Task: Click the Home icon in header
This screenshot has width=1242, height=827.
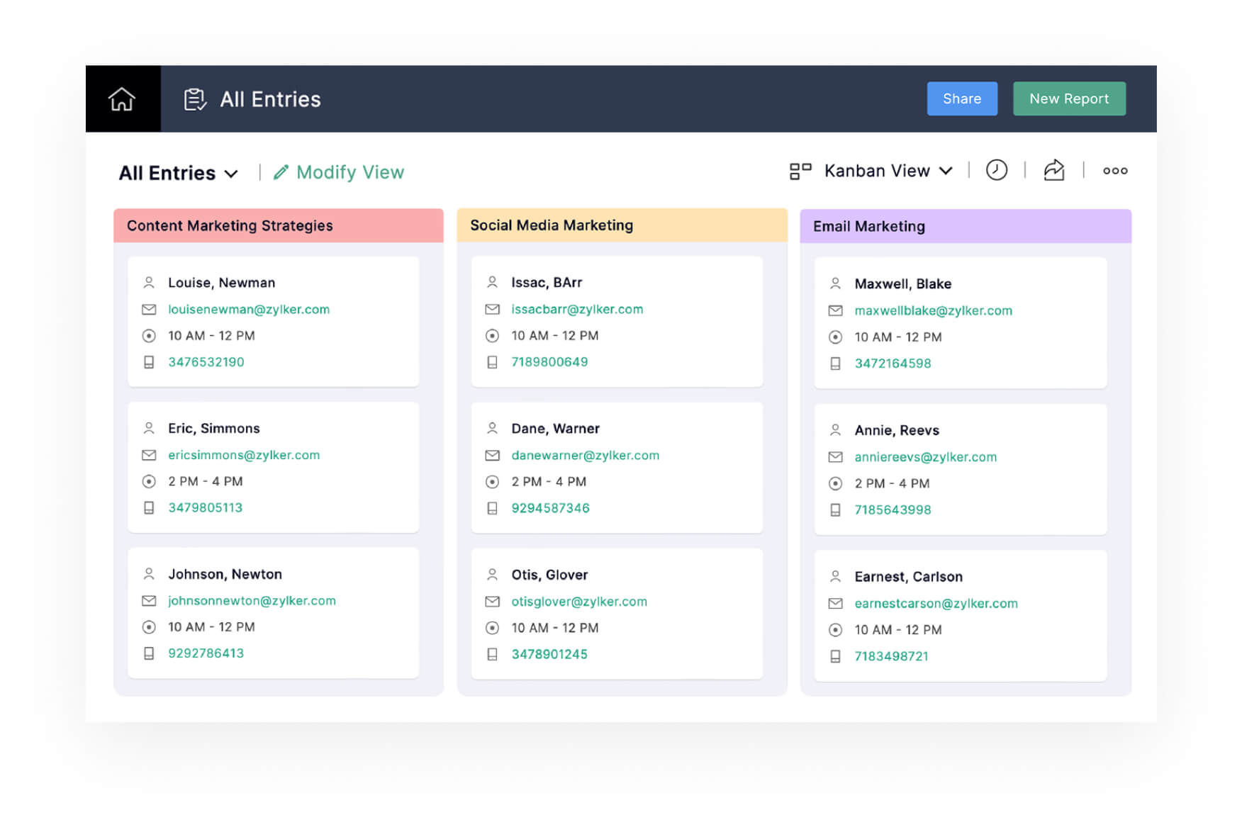Action: click(x=122, y=99)
